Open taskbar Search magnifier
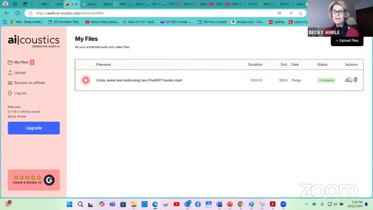Viewport: 373px width, 210px height. [80, 204]
